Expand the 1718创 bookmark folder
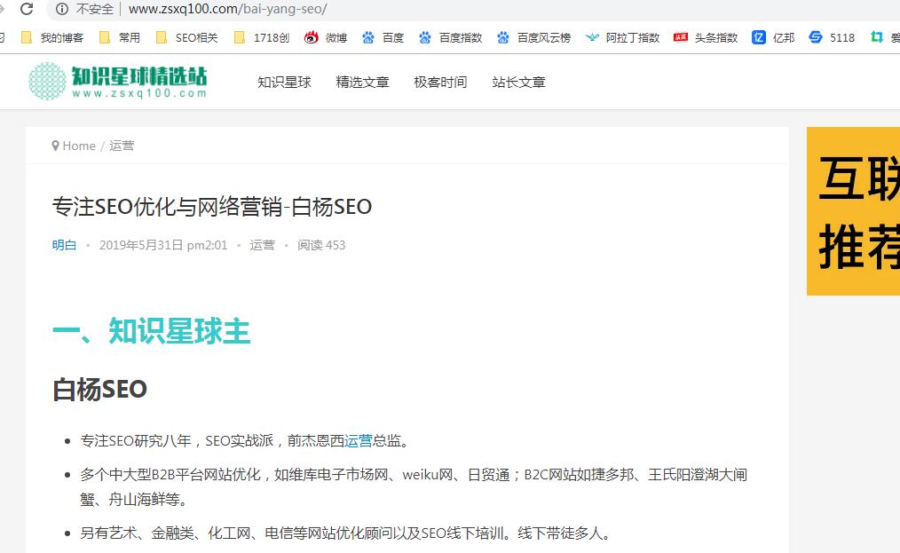Viewport: 900px width, 553px height. tap(261, 37)
